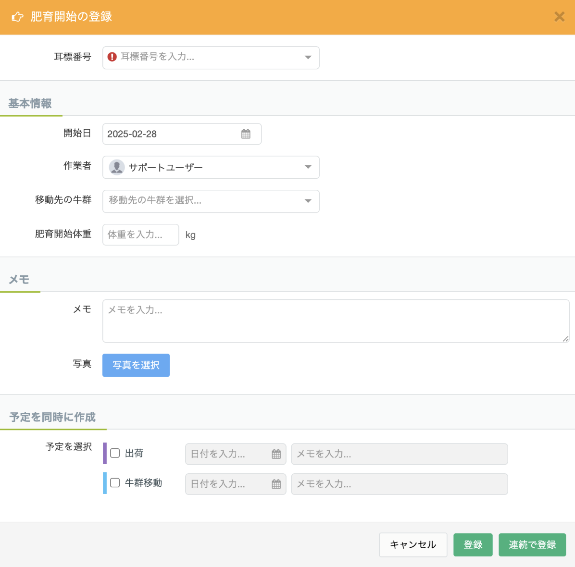Click the キャンセル button
The image size is (575, 567).
(413, 545)
